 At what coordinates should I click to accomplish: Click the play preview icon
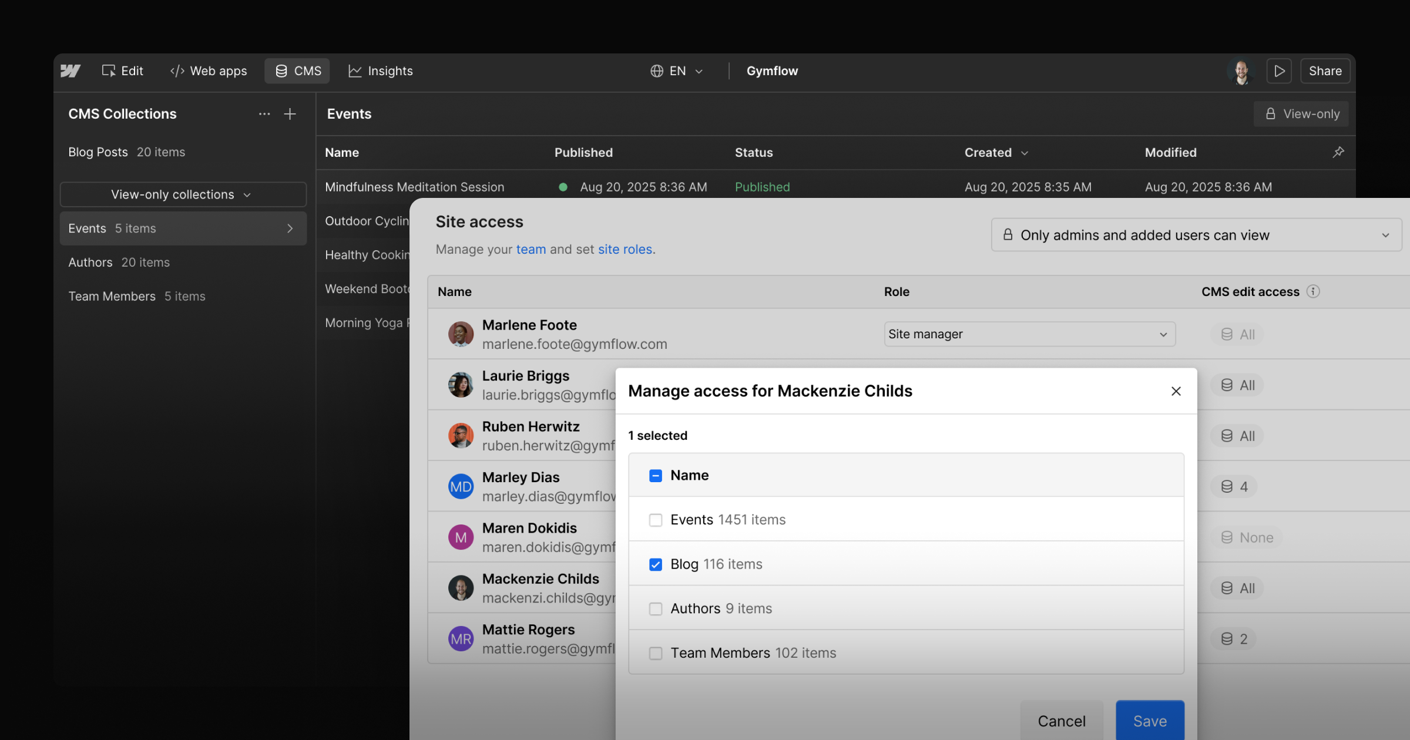point(1279,71)
